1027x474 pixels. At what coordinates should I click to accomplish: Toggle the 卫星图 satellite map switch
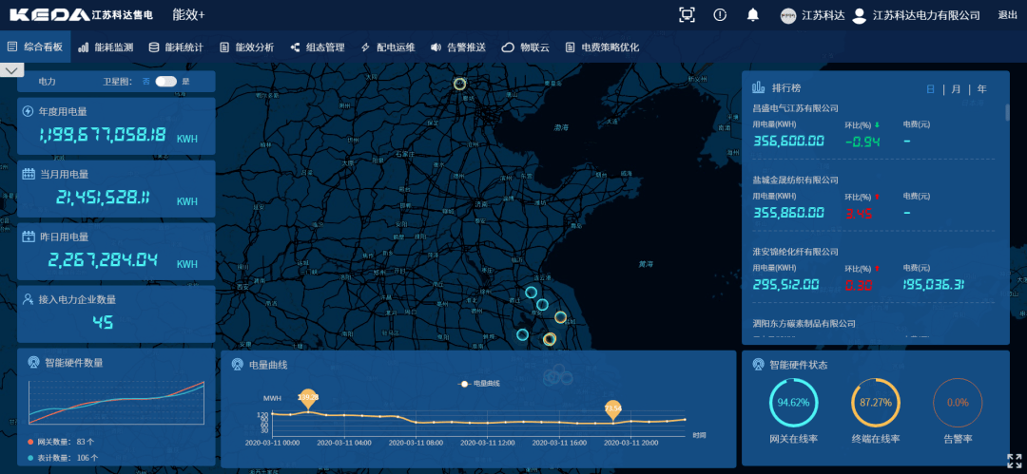pyautogui.click(x=165, y=82)
